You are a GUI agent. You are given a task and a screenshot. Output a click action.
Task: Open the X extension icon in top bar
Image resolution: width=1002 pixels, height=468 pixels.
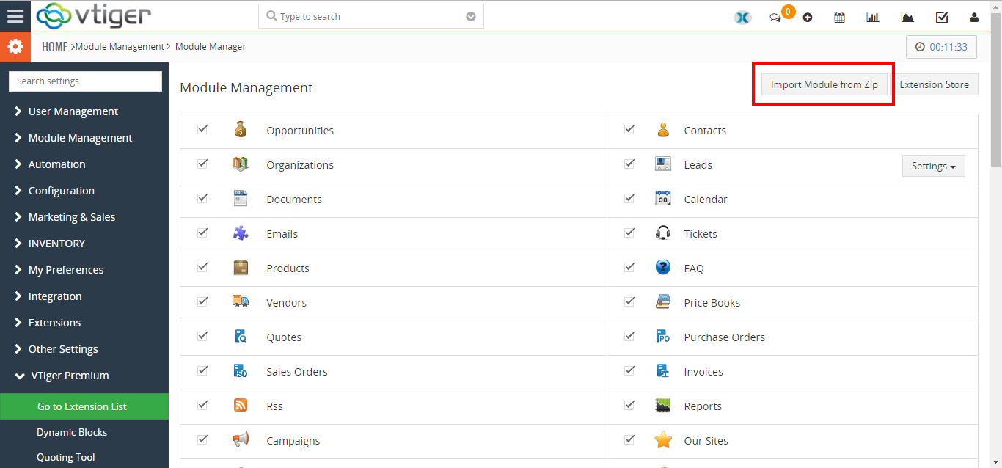pos(742,17)
